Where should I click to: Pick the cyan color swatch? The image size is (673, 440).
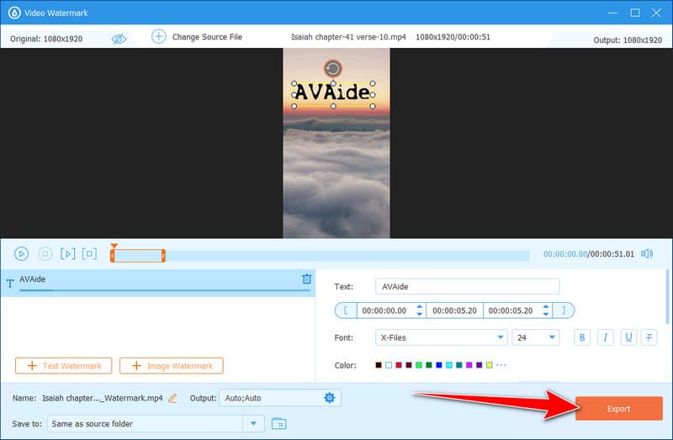click(449, 365)
